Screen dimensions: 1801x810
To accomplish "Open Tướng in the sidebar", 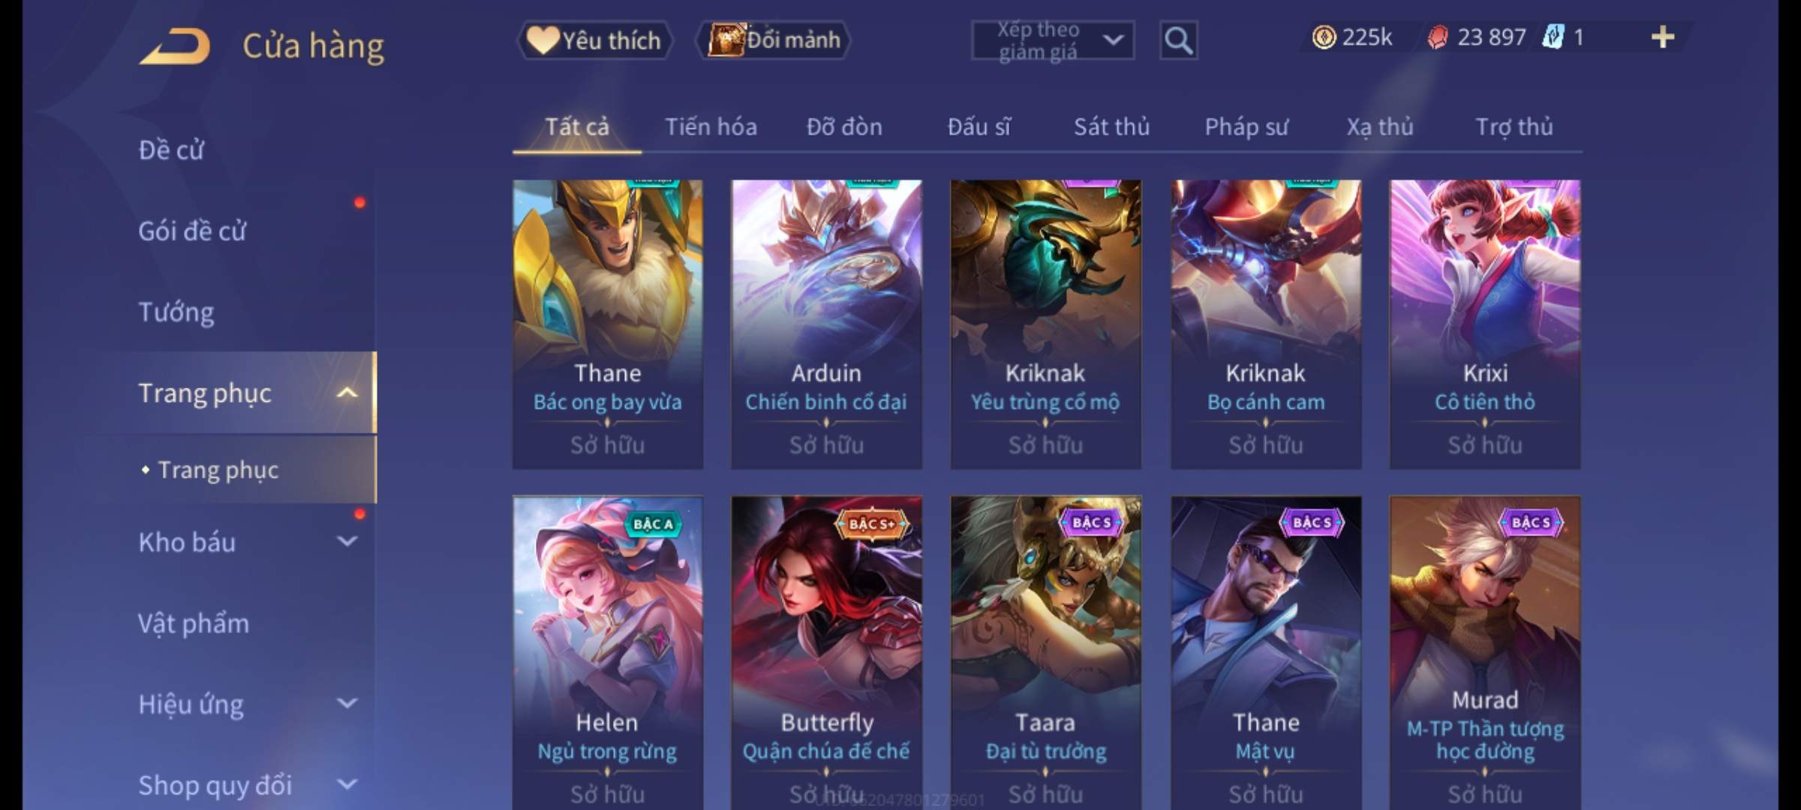I will (176, 312).
